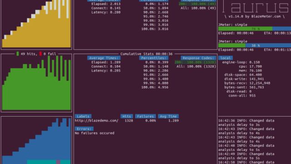Image resolution: width=291 pixels, height=164 pixels.
Task: Click 'ETA: 00:00:13' text
Action: (277, 33)
